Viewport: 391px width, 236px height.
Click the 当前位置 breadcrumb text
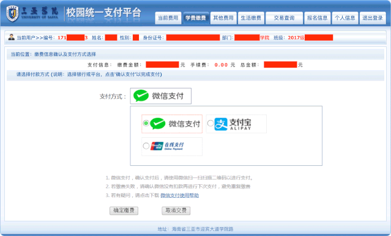coord(53,54)
